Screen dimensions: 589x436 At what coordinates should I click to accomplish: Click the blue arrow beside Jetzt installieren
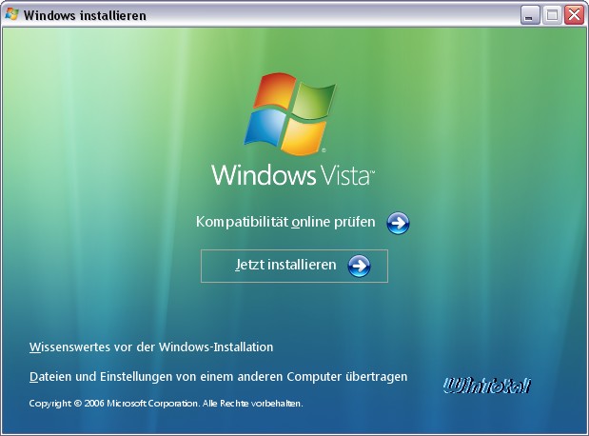359,267
